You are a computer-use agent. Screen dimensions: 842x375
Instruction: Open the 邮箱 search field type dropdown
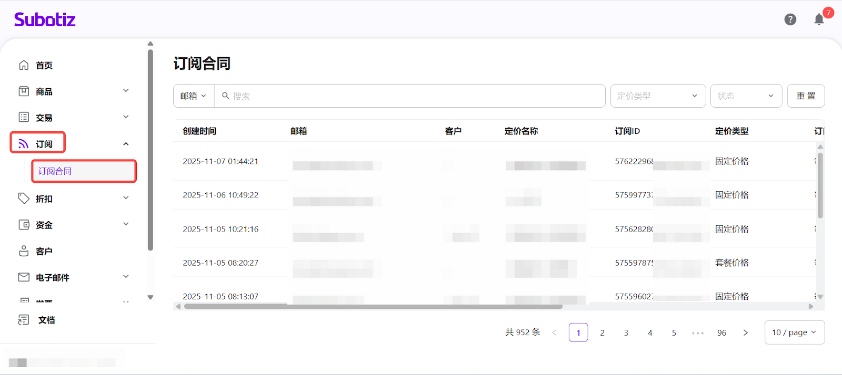pyautogui.click(x=193, y=96)
